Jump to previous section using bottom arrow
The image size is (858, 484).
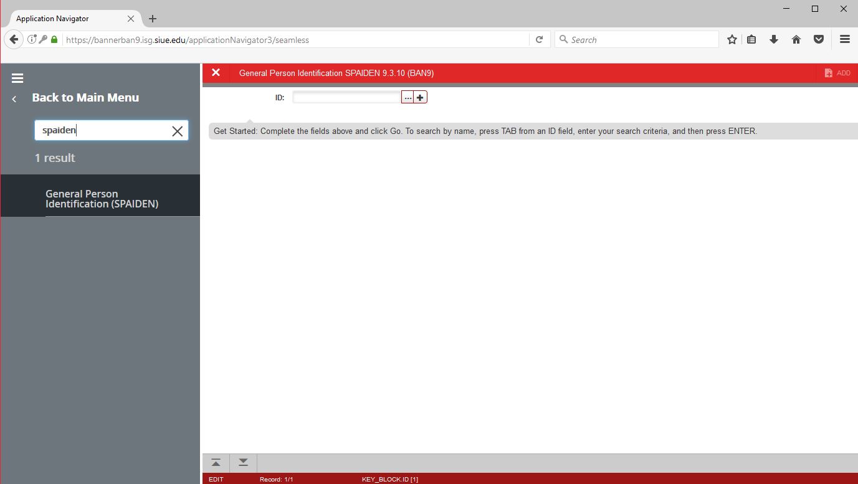[x=216, y=463]
